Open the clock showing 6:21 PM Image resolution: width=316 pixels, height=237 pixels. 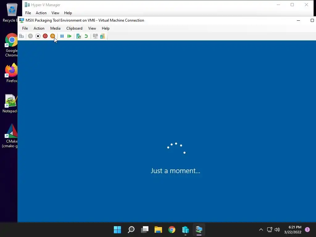293,230
